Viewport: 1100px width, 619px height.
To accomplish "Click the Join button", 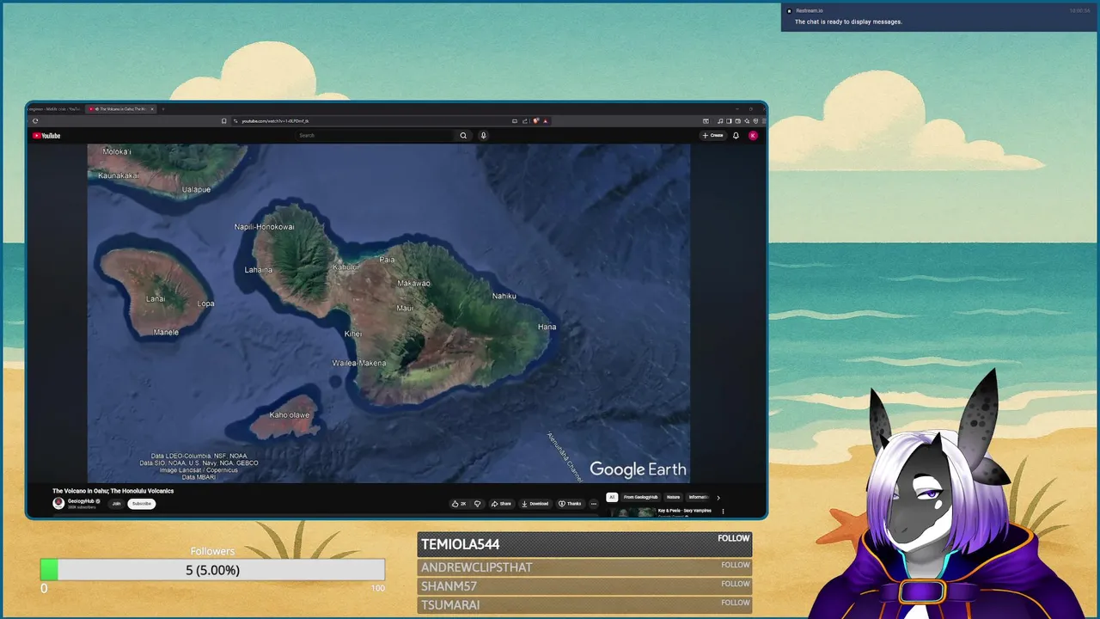I will 116,504.
